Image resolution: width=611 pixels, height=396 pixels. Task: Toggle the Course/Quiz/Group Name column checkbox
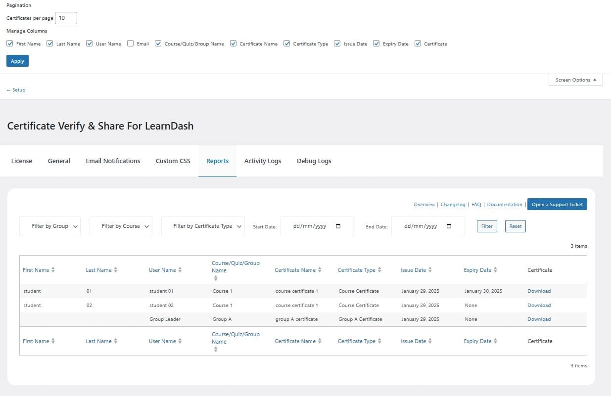158,44
